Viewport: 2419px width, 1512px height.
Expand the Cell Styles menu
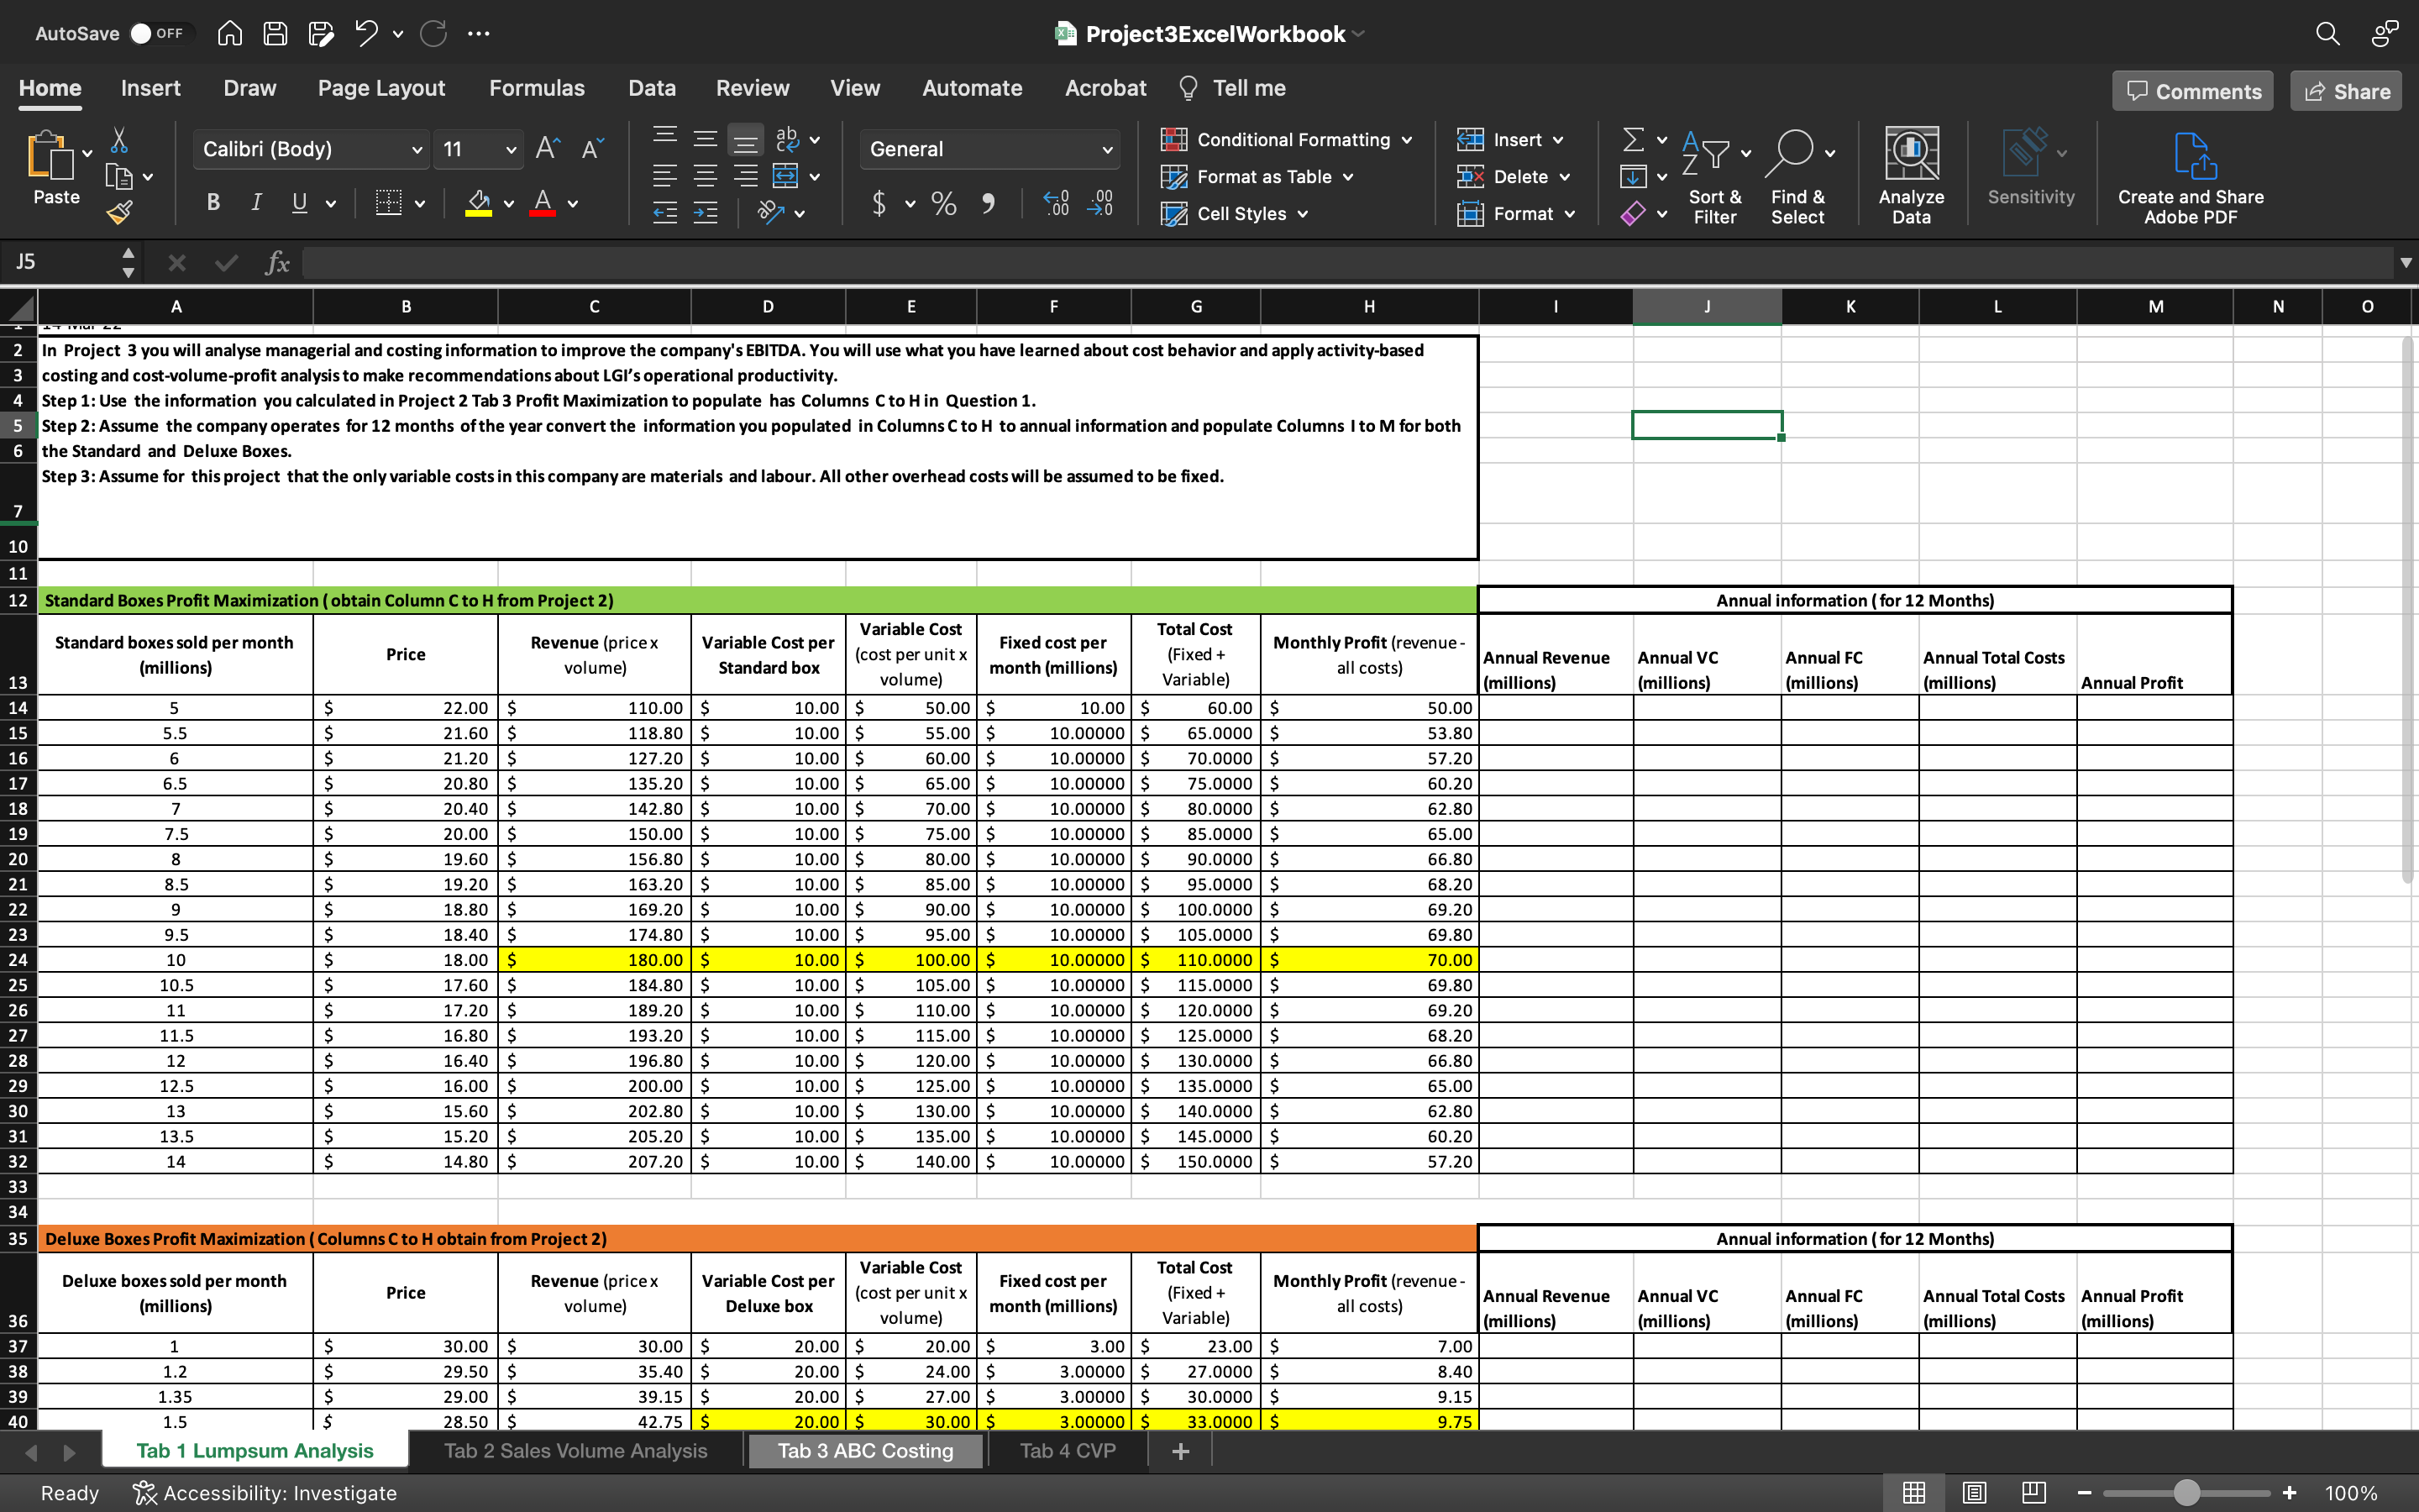click(1235, 213)
